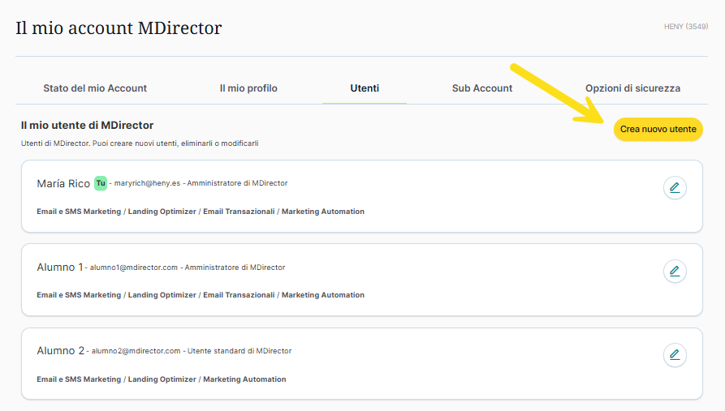
Task: Select the Utenti tab
Action: 365,88
